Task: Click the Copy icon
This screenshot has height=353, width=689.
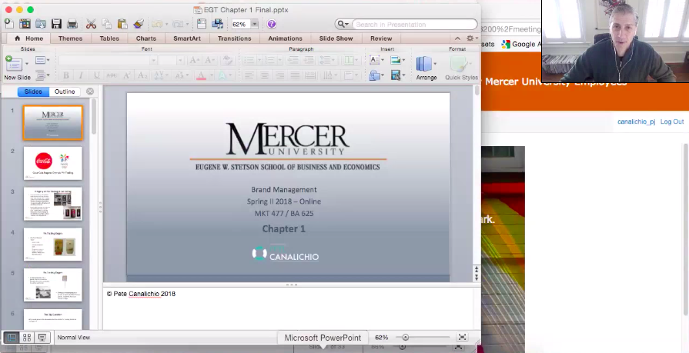Action: click(107, 24)
